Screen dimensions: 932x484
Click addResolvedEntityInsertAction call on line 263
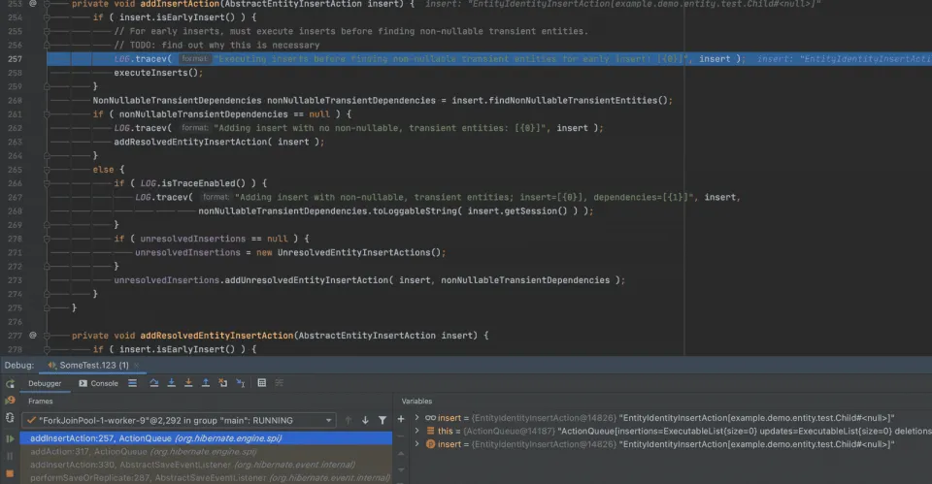tap(190, 142)
